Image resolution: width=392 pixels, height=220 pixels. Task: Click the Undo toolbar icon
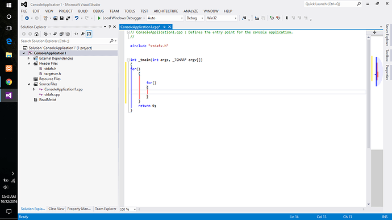77,18
